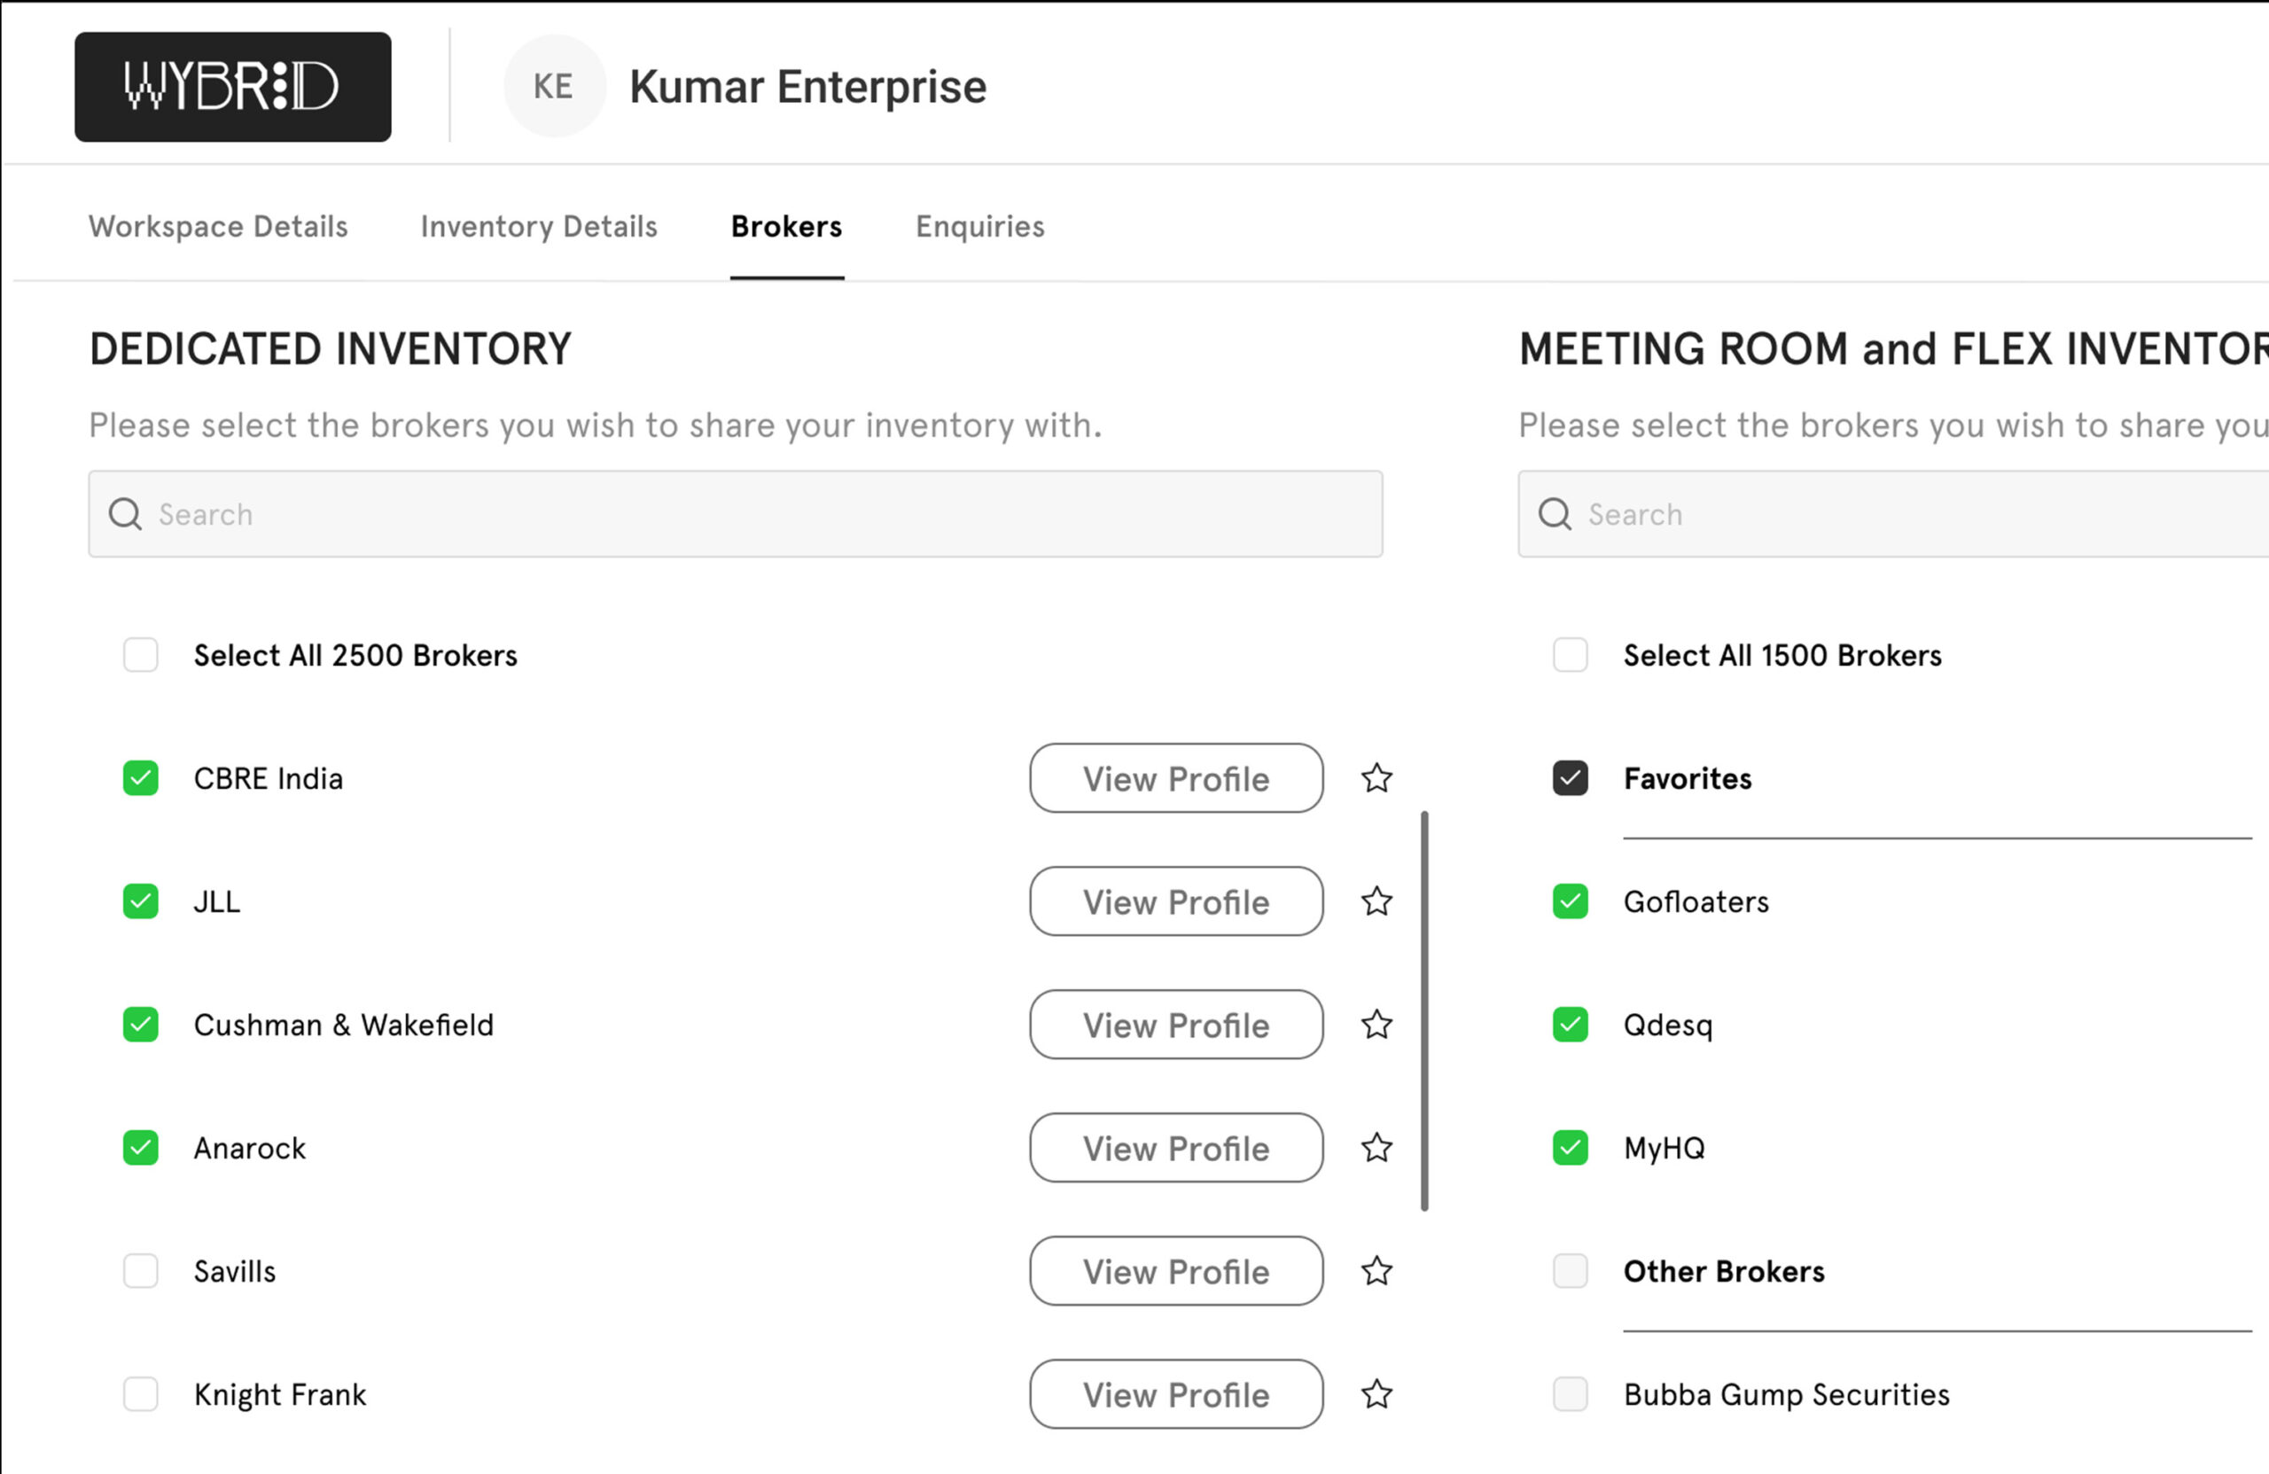Image resolution: width=2269 pixels, height=1474 pixels.
Task: Open the KE account avatar
Action: pos(554,87)
